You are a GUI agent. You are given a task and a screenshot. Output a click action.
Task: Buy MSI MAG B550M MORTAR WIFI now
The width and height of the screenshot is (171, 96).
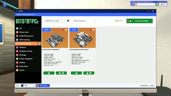(x=89, y=73)
